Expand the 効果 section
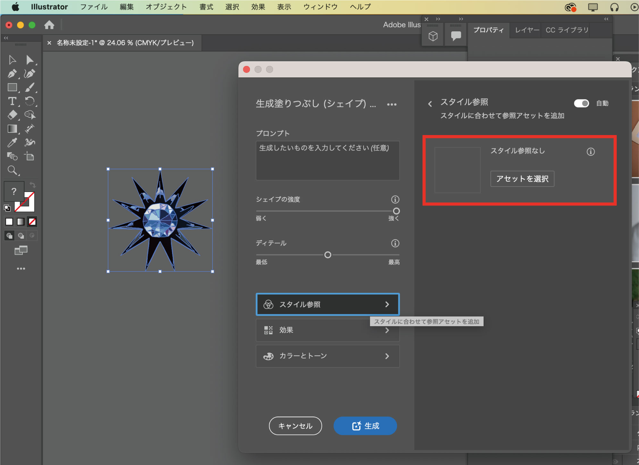Image resolution: width=639 pixels, height=465 pixels. point(328,330)
